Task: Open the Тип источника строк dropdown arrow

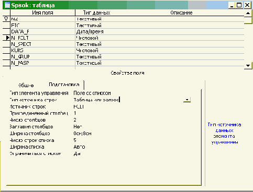Action: pos(187,100)
